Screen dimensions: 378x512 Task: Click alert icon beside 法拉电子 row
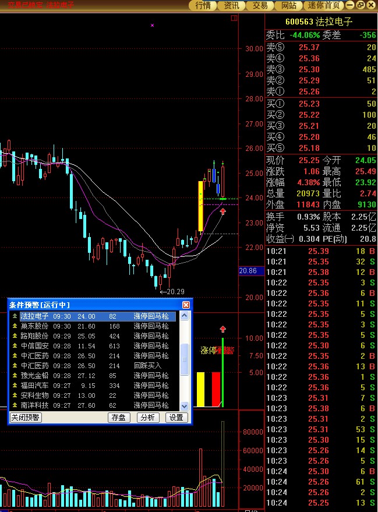(x=15, y=316)
